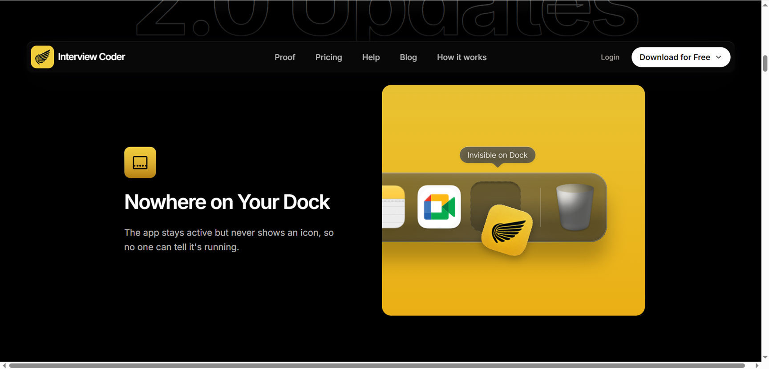Screen dimensions: 769x369
Task: Click the scroll right arrow
Action: (x=757, y=365)
